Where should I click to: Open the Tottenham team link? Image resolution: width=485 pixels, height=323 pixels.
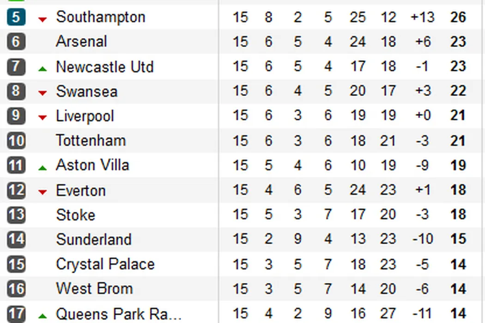91,140
